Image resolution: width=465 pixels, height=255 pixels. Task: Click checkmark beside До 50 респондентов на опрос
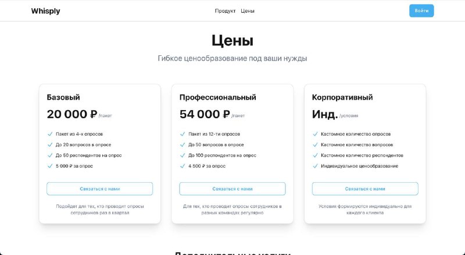(x=50, y=155)
